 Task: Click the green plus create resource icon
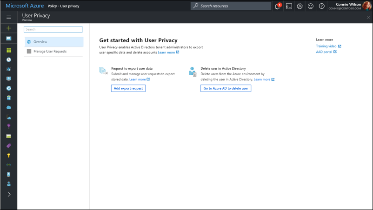point(8,28)
